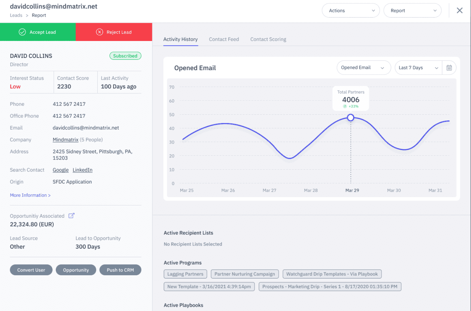Viewport: 471px width, 311px height.
Task: Select Prospects - Marketing Drip Series 1 tag
Action: (x=330, y=287)
